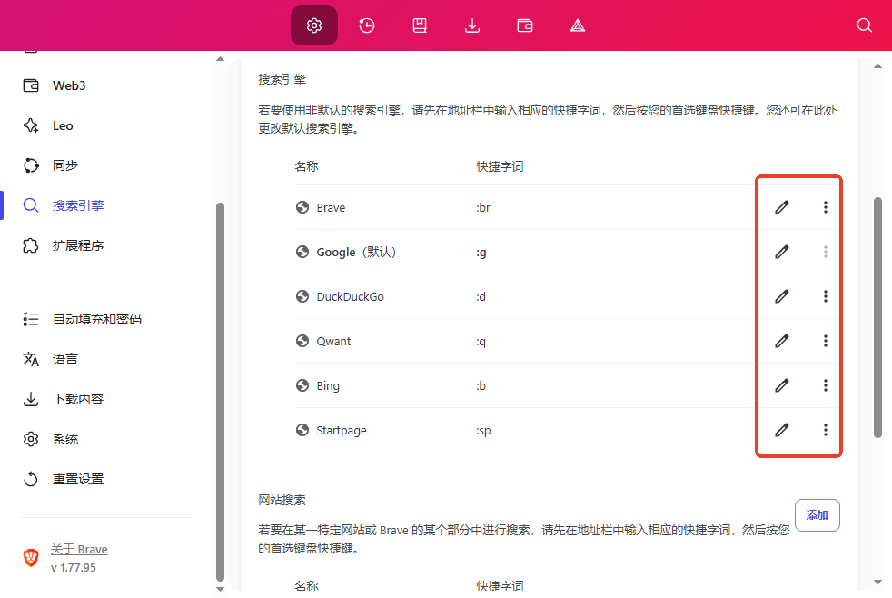Viewport: 892px width, 598px height.
Task: Open more actions for DuckDuckGo engine
Action: (x=826, y=296)
